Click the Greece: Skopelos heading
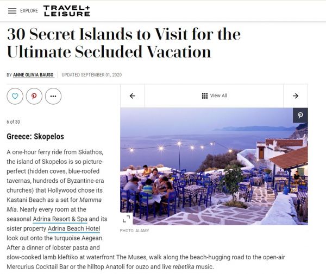 click(x=35, y=136)
